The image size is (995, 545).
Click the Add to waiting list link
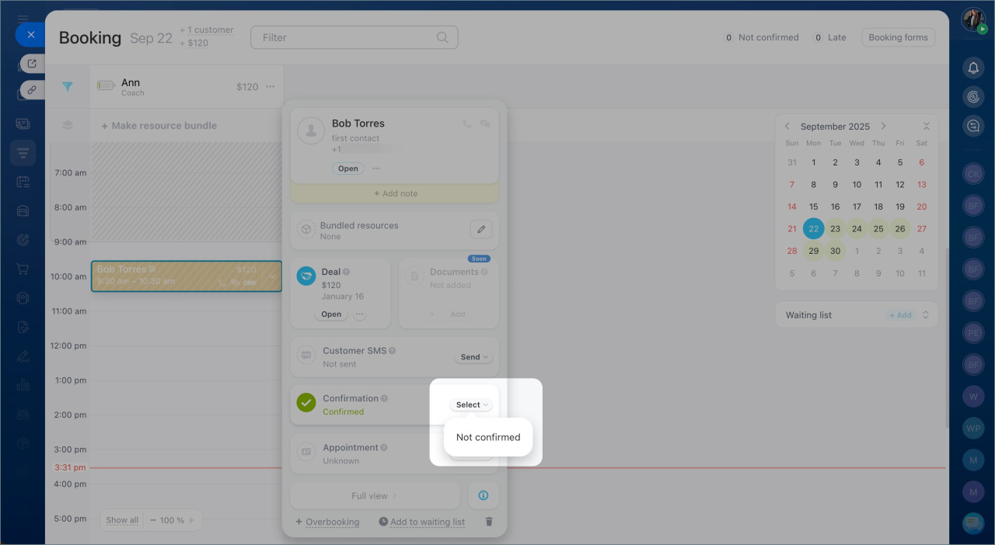pos(427,522)
